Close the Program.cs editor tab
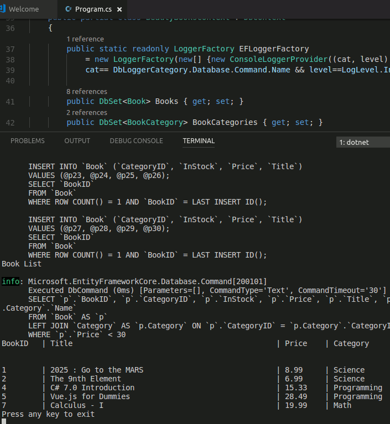The image size is (390, 424). point(119,9)
